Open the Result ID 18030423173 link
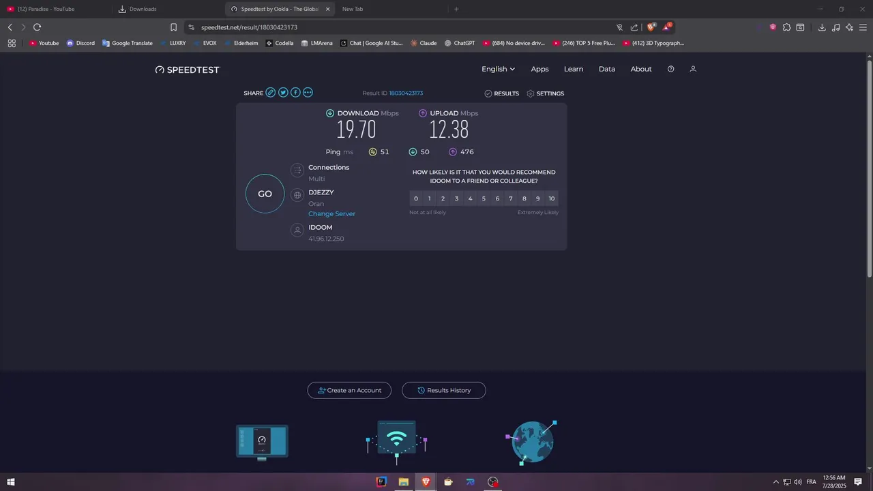Image resolution: width=873 pixels, height=491 pixels. point(406,93)
